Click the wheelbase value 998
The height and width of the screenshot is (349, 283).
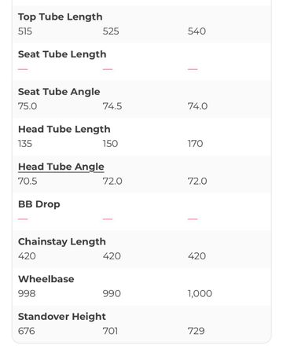point(27,294)
